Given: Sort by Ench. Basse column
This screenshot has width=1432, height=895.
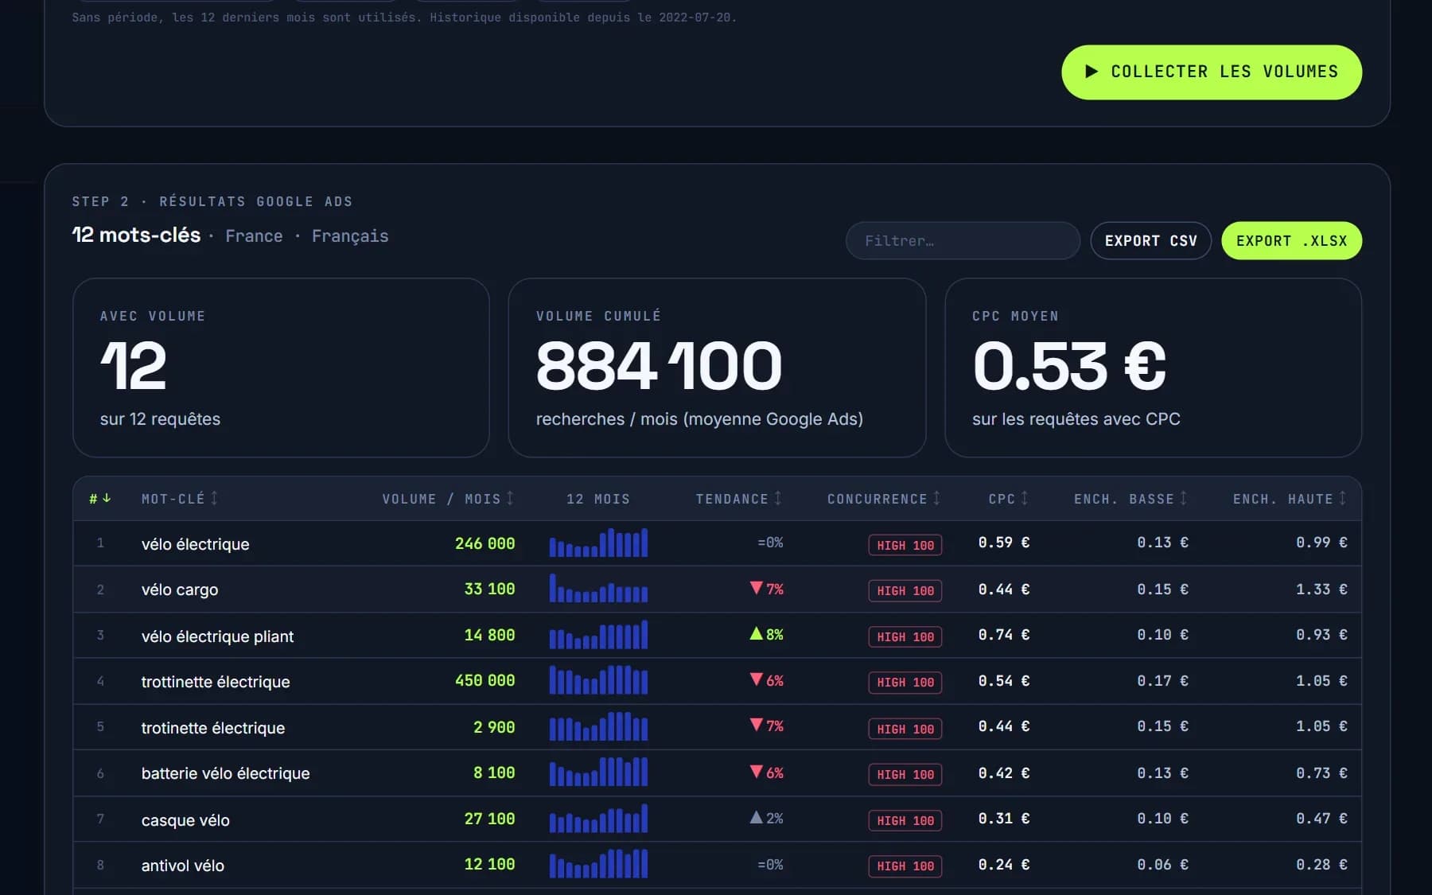Looking at the screenshot, I should point(1131,498).
